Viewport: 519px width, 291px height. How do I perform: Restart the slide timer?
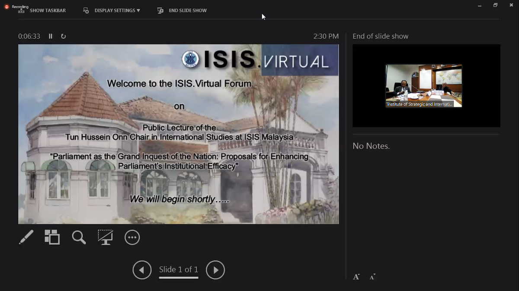(64, 36)
